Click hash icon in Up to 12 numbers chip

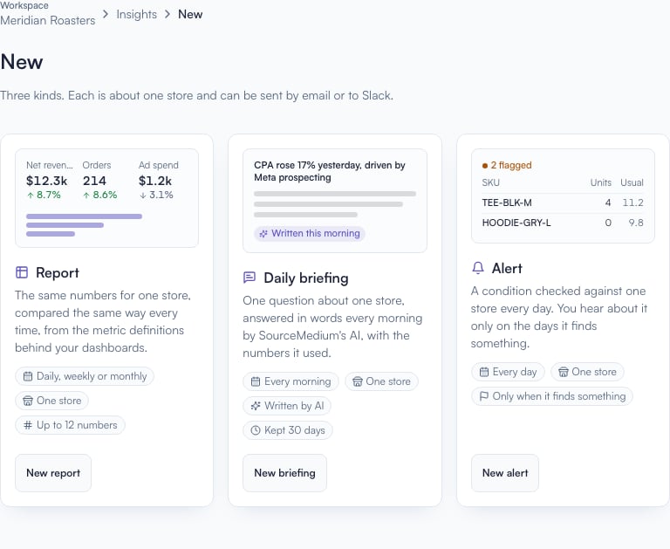tap(28, 425)
